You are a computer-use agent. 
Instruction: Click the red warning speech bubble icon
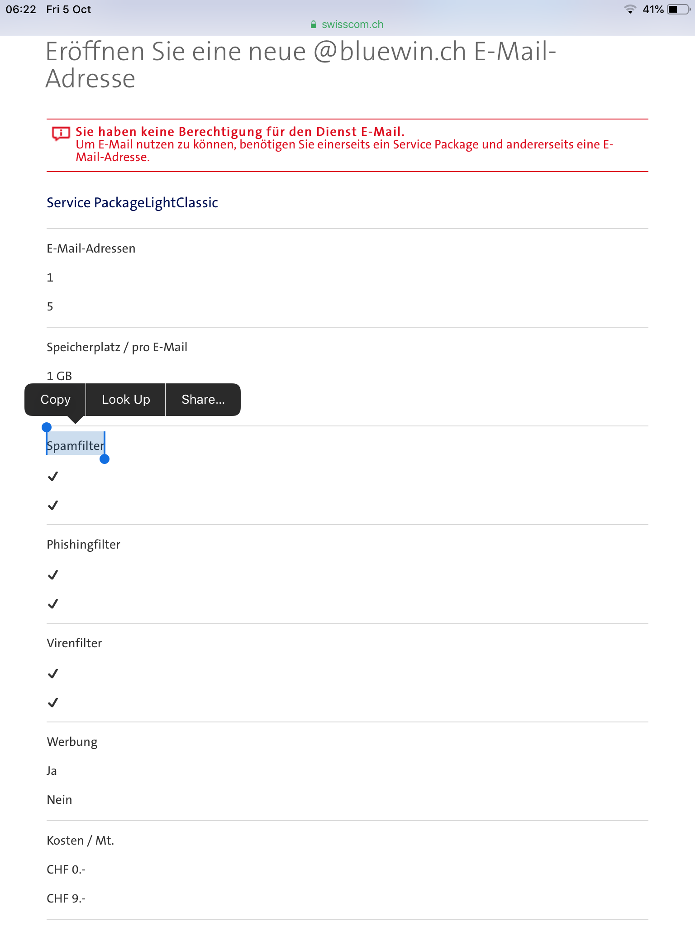[x=61, y=134]
